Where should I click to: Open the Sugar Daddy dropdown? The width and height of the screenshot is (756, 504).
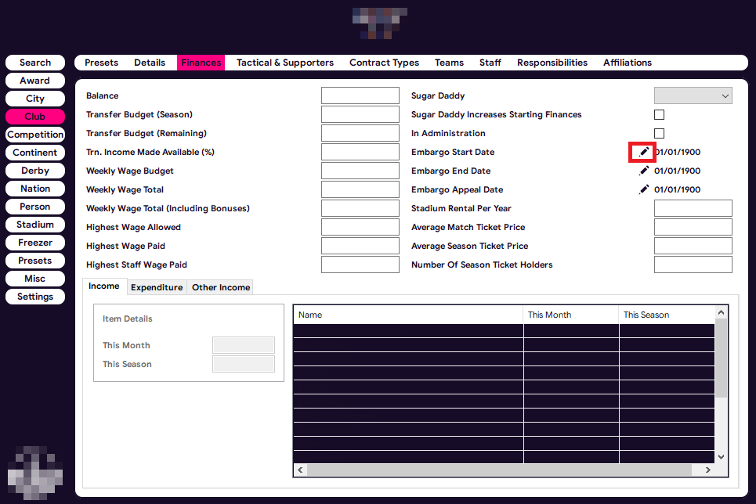[x=693, y=95]
